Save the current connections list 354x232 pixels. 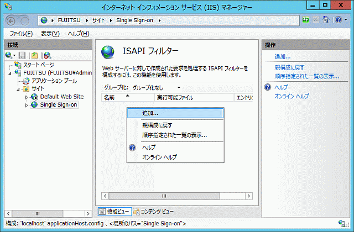click(22, 55)
